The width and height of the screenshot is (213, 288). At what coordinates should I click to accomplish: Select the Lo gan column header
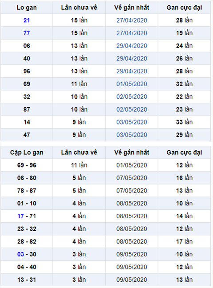pos(27,8)
